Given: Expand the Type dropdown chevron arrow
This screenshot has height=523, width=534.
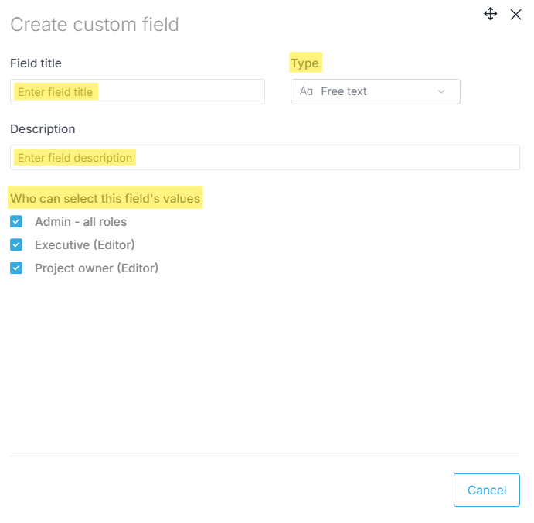Looking at the screenshot, I should point(441,91).
